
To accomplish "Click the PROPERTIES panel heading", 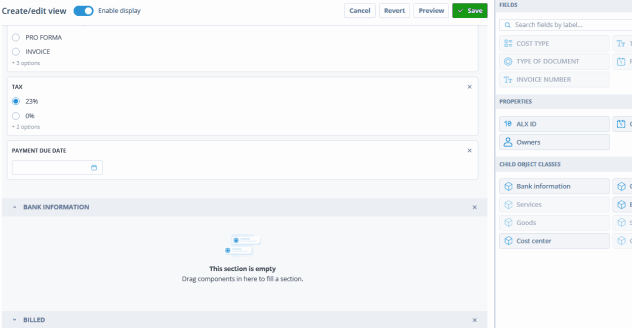I will 516,102.
